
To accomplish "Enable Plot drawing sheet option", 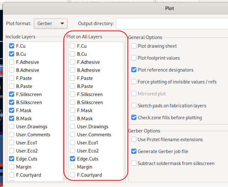I will (134, 46).
